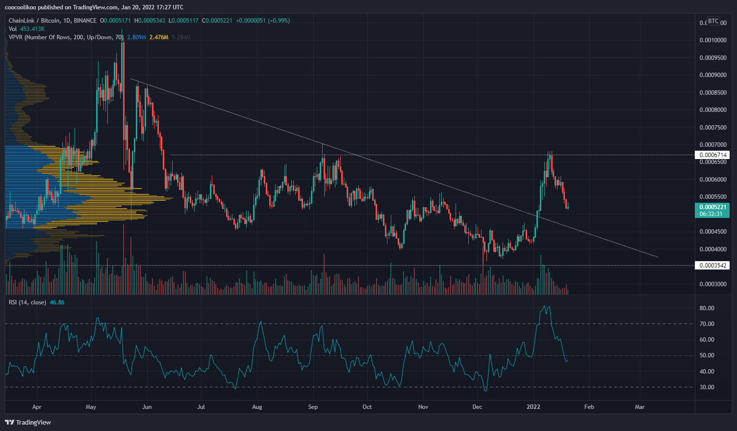Click the 0.0010000 price axis label

tap(713, 40)
